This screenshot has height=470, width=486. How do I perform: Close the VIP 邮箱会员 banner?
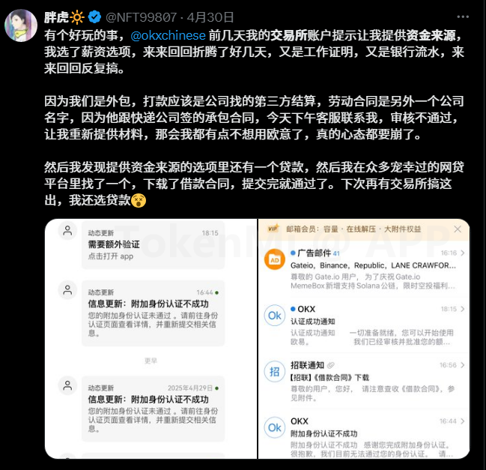458,229
